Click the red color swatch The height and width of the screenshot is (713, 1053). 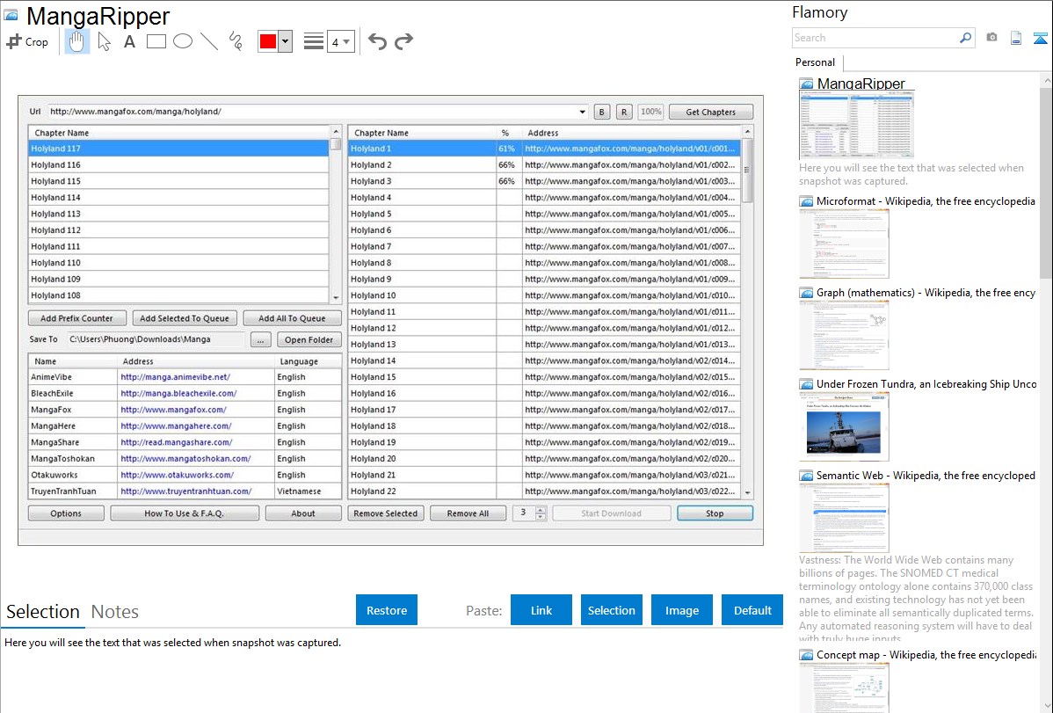click(267, 41)
